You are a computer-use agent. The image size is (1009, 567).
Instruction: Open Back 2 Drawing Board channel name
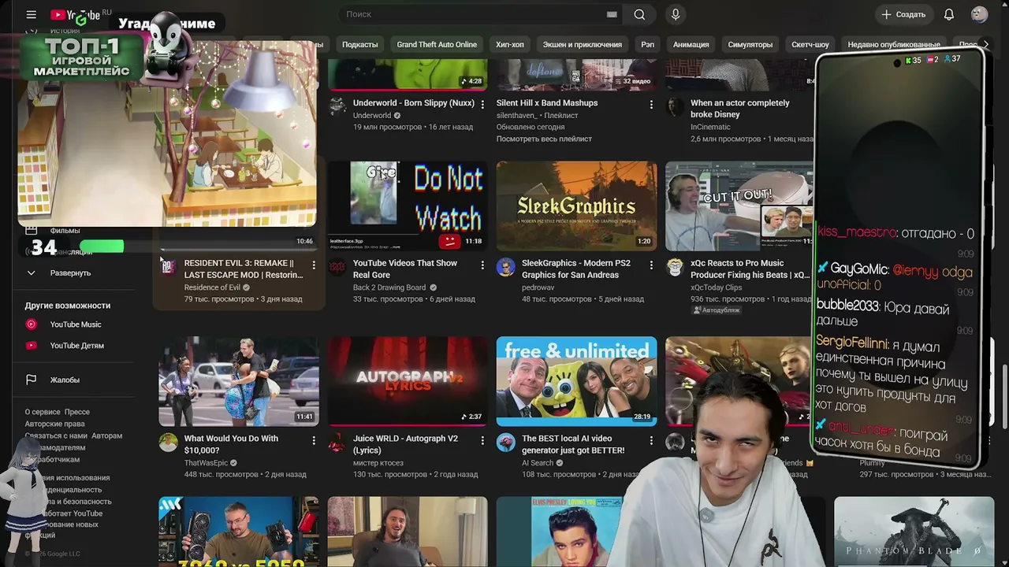click(389, 287)
